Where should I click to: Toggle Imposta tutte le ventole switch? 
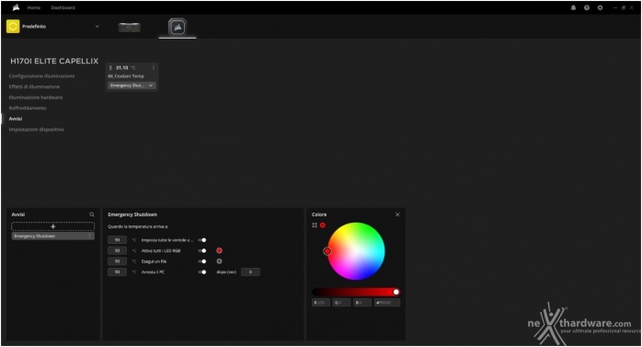point(202,240)
